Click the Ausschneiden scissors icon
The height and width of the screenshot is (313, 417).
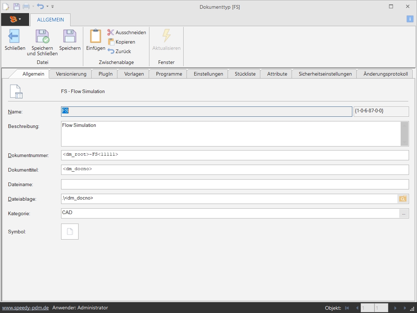point(111,32)
